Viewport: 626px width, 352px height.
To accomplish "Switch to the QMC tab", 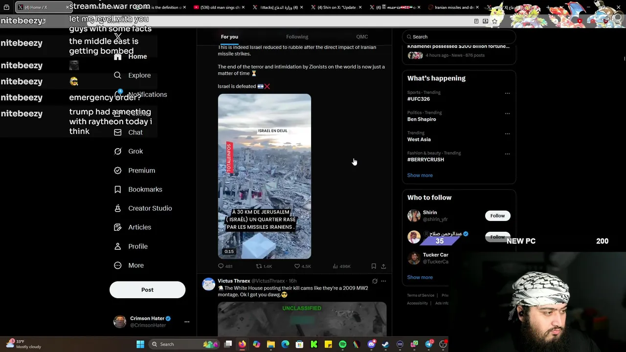I will coord(362,37).
